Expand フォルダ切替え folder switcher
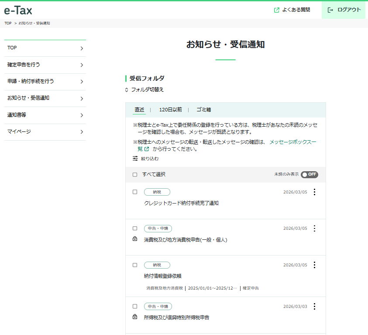Image resolution: width=368 pixels, height=335 pixels. (x=144, y=90)
